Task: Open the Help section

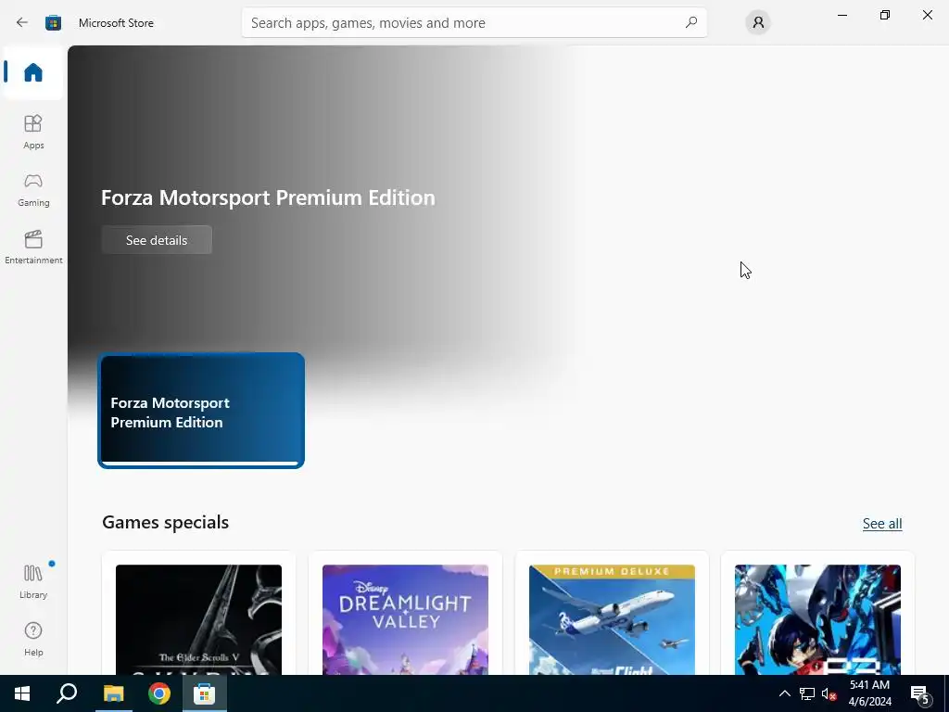Action: tap(33, 640)
